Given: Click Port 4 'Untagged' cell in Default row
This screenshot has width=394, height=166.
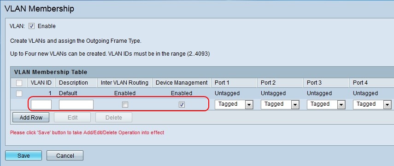Looking at the screenshot, I should tap(365, 93).
